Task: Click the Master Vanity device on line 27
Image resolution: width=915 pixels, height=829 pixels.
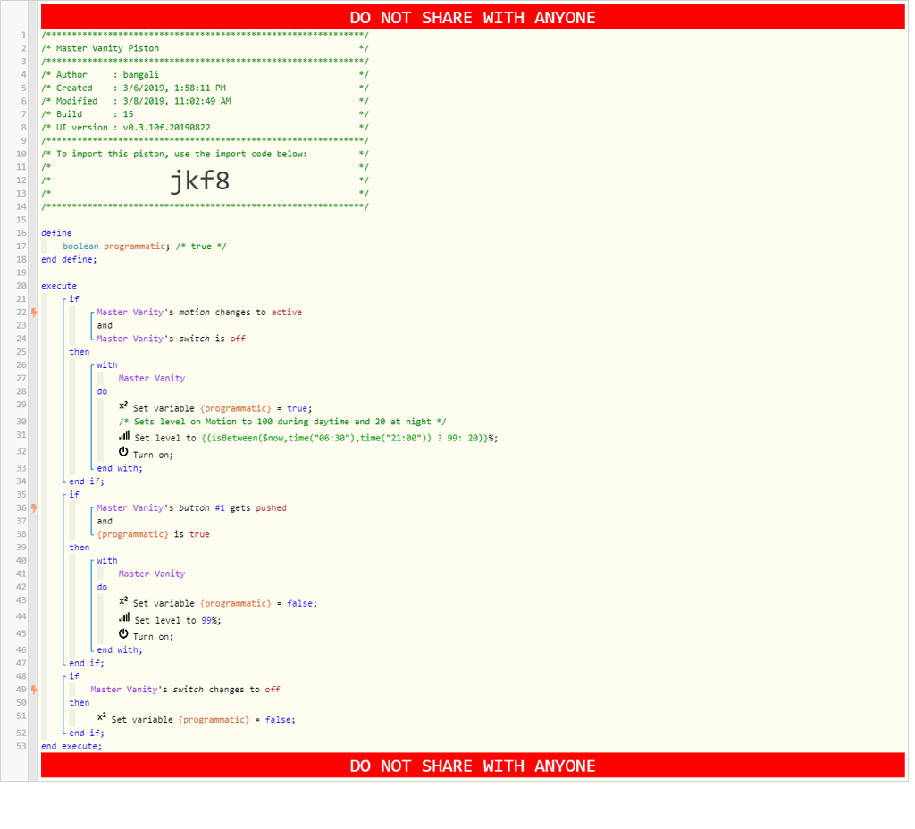Action: (151, 378)
